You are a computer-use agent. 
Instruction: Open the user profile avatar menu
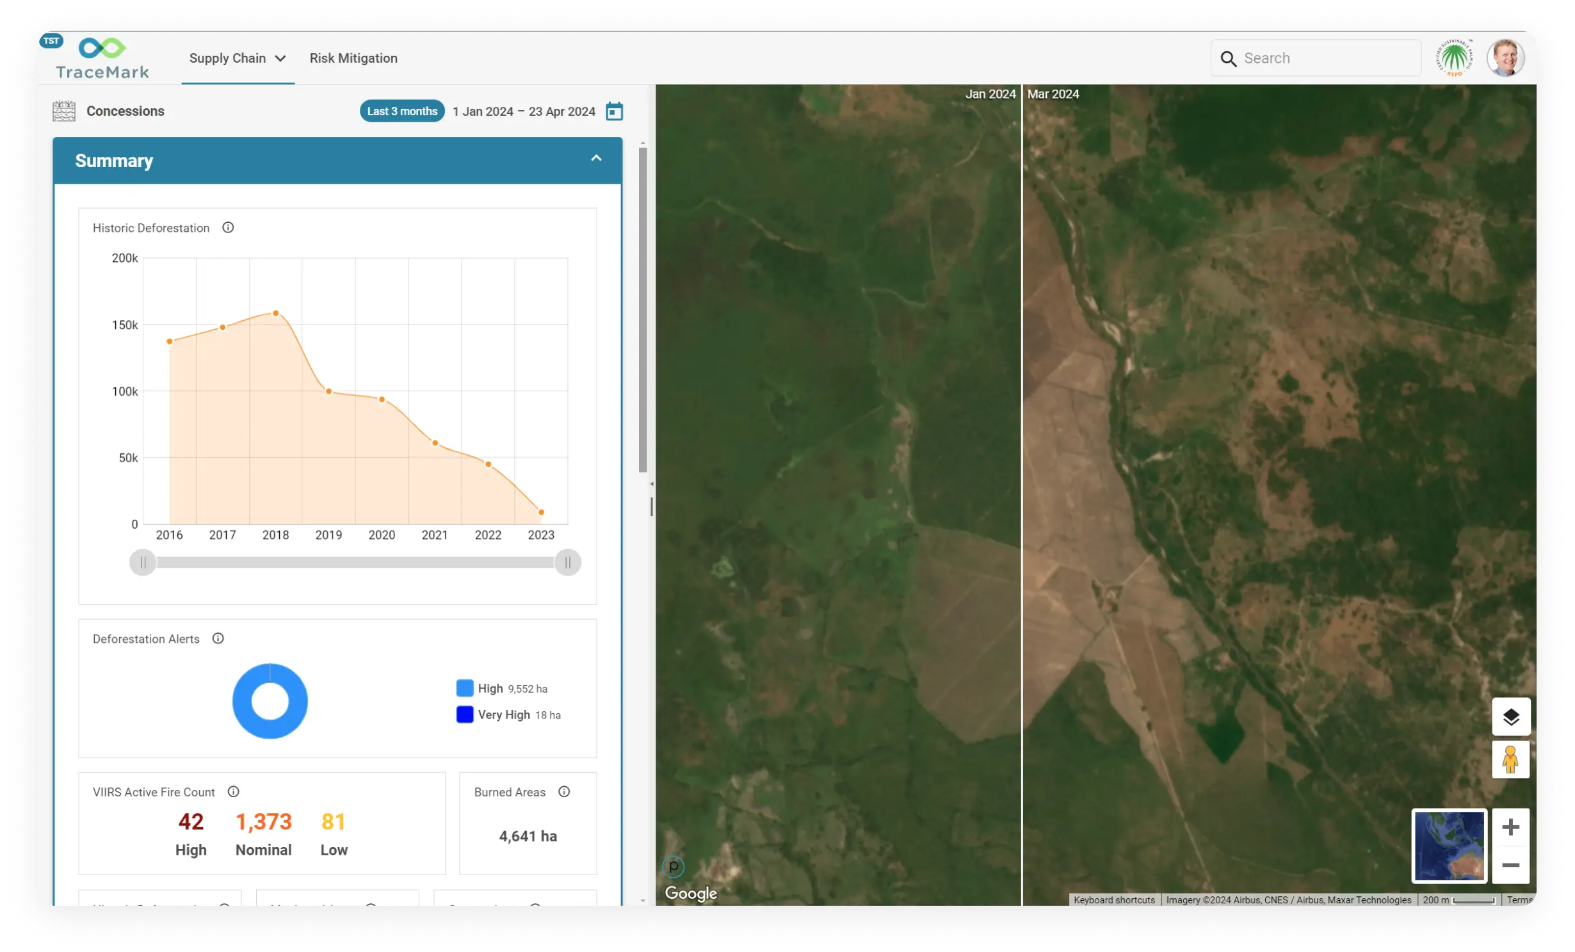(x=1505, y=58)
